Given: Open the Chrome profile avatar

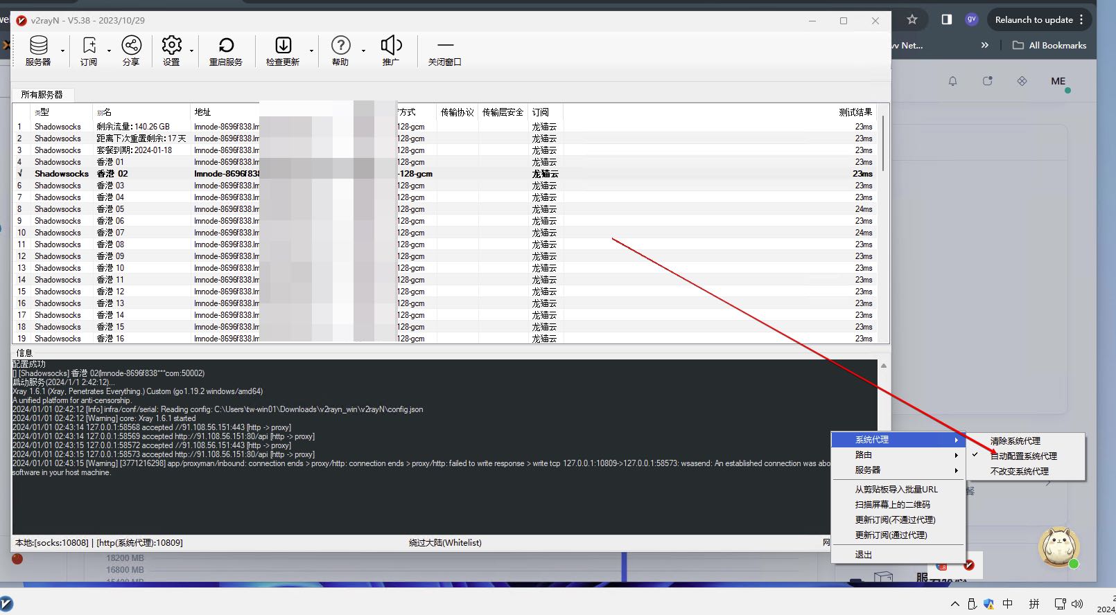Looking at the screenshot, I should point(972,19).
